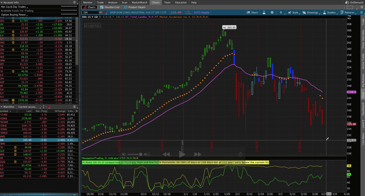Viewport: 365px width, 196px height.
Task: Open the Education tab
Action: coord(181,2)
